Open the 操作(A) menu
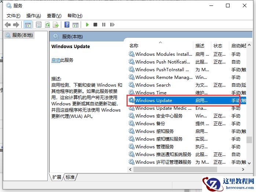Viewport: 256px width, 192px height. pos(33,16)
